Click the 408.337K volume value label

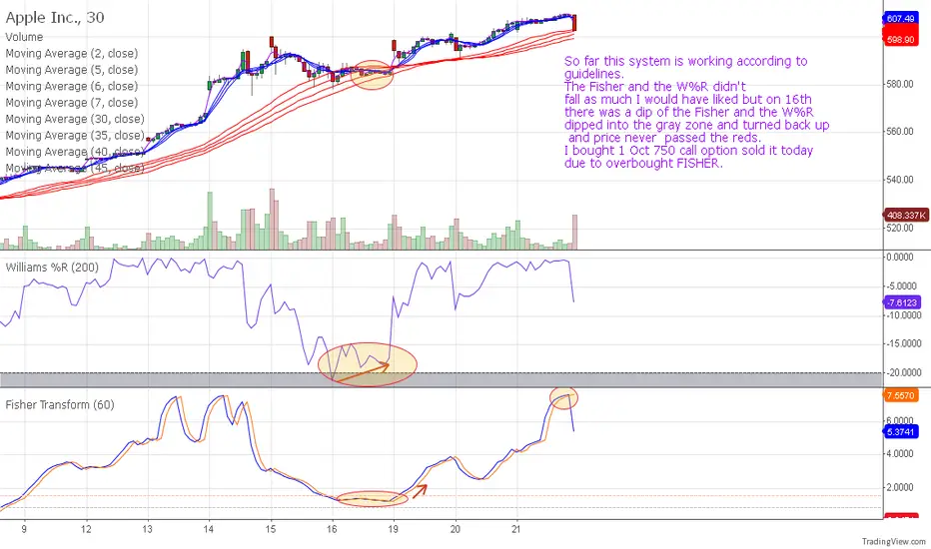(905, 216)
